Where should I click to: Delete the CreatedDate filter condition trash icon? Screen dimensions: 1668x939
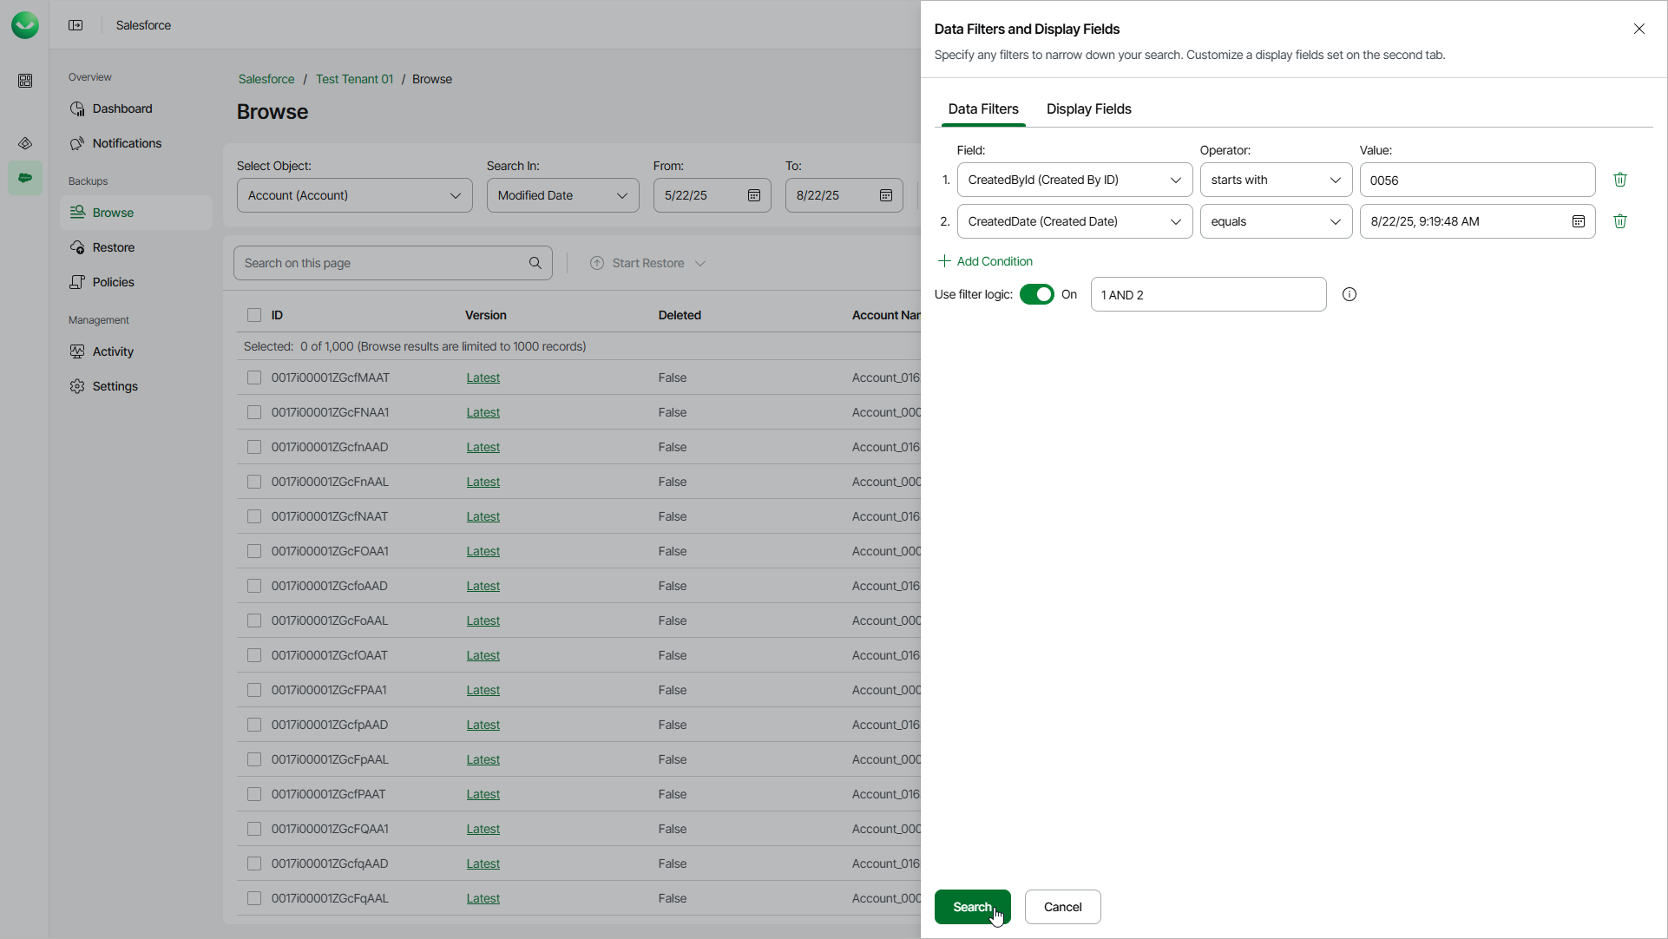[x=1619, y=221]
